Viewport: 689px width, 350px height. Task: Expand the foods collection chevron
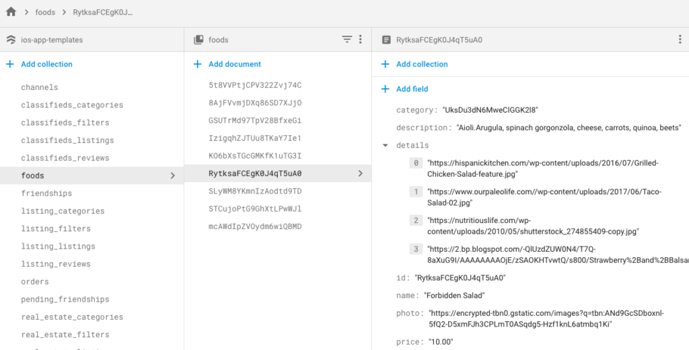coord(172,175)
